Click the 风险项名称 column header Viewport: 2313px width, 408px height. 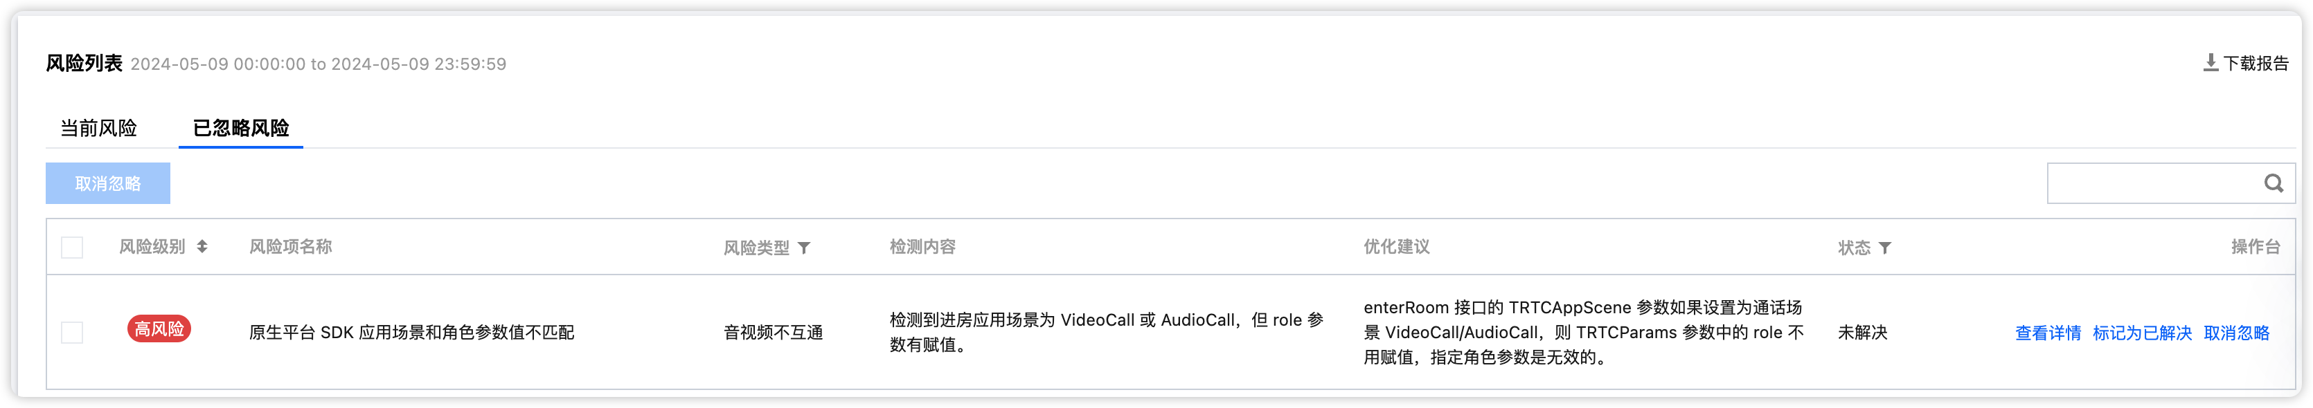pos(290,247)
